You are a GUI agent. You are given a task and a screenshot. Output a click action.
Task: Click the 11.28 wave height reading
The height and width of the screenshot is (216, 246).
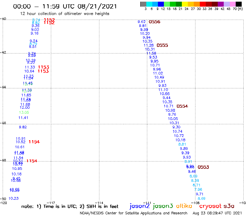[x=149, y=45]
